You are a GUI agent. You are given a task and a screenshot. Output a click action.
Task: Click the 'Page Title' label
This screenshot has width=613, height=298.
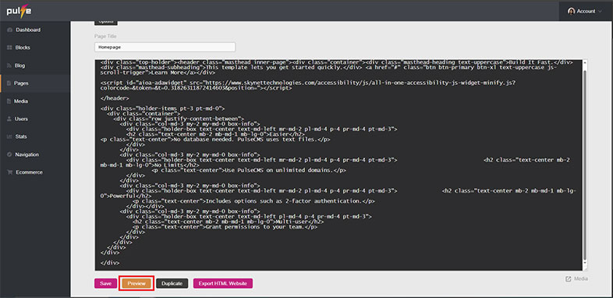(x=105, y=37)
